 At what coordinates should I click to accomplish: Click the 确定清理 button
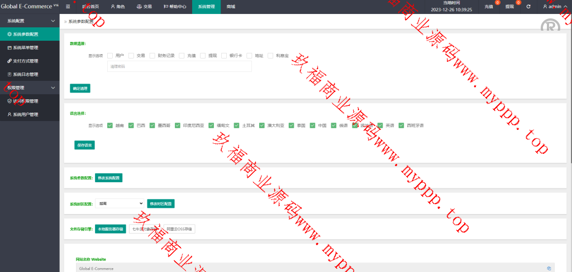click(x=80, y=88)
